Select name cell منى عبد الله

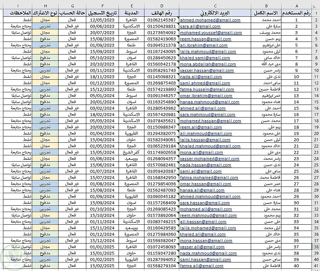click(x=266, y=65)
